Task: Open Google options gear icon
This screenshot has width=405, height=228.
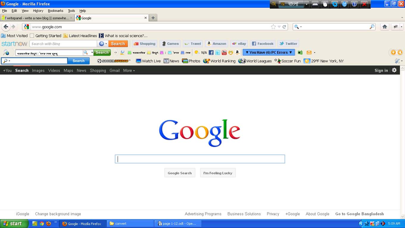Action: click(394, 70)
